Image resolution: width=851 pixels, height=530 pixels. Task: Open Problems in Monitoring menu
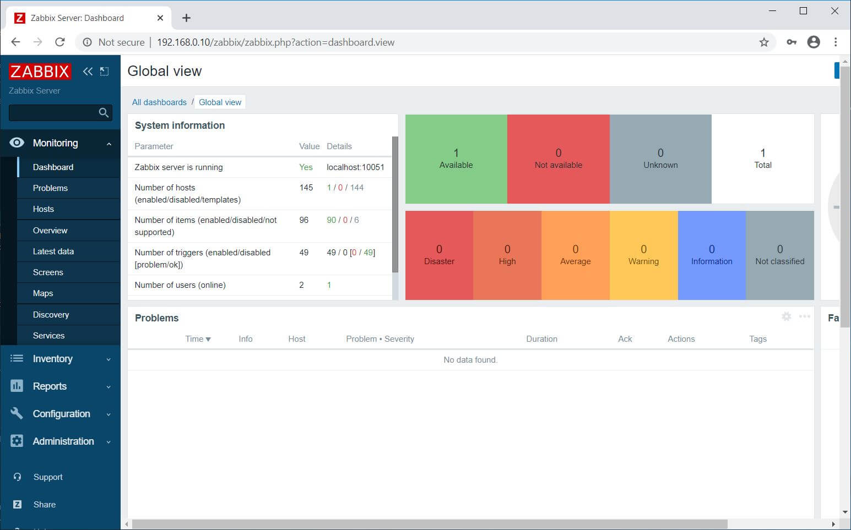[x=69, y=188]
